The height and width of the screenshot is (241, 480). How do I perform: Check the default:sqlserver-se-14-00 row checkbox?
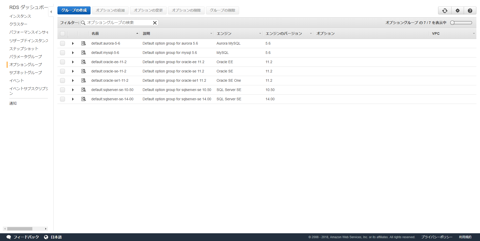tap(62, 99)
